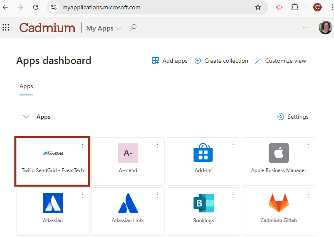The height and width of the screenshot is (237, 334).
Task: Focus the address bar URL myapplications.microsoft.com
Action: point(101,8)
